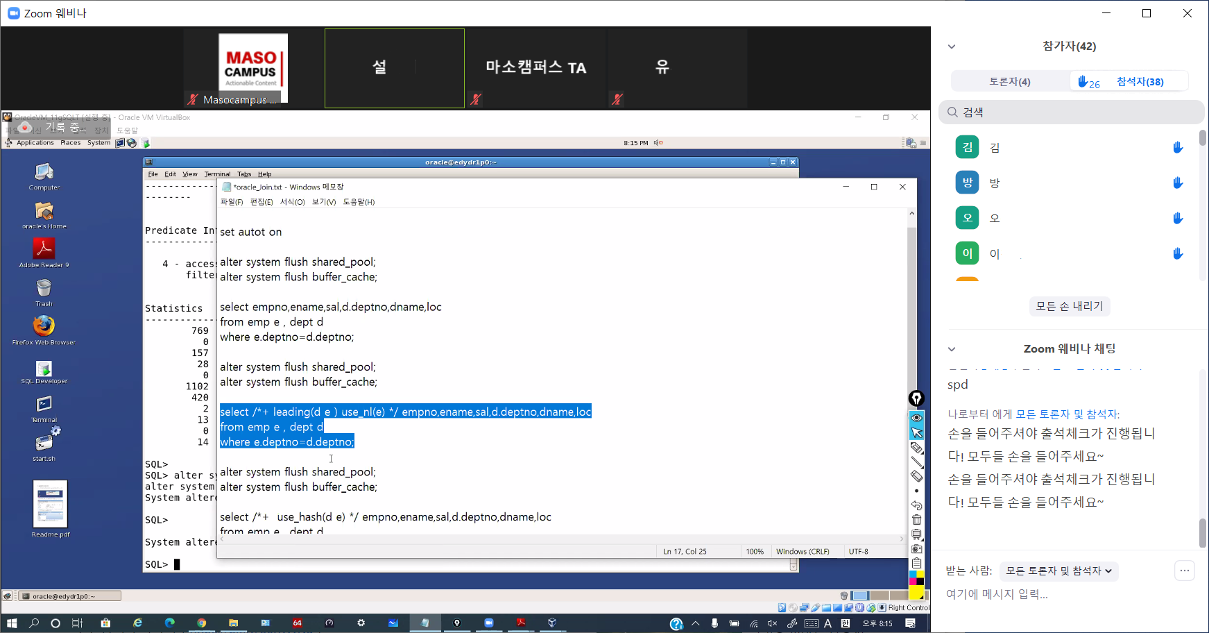The image size is (1209, 633).
Task: Click the chat more options ellipsis button
Action: [x=1184, y=571]
